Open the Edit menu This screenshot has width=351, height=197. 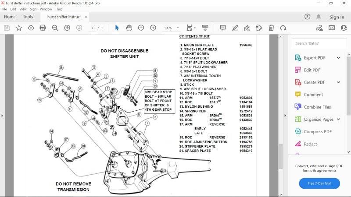pyautogui.click(x=14, y=9)
